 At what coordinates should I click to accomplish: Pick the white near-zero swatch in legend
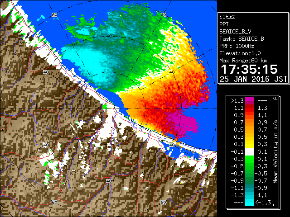pos(249,152)
